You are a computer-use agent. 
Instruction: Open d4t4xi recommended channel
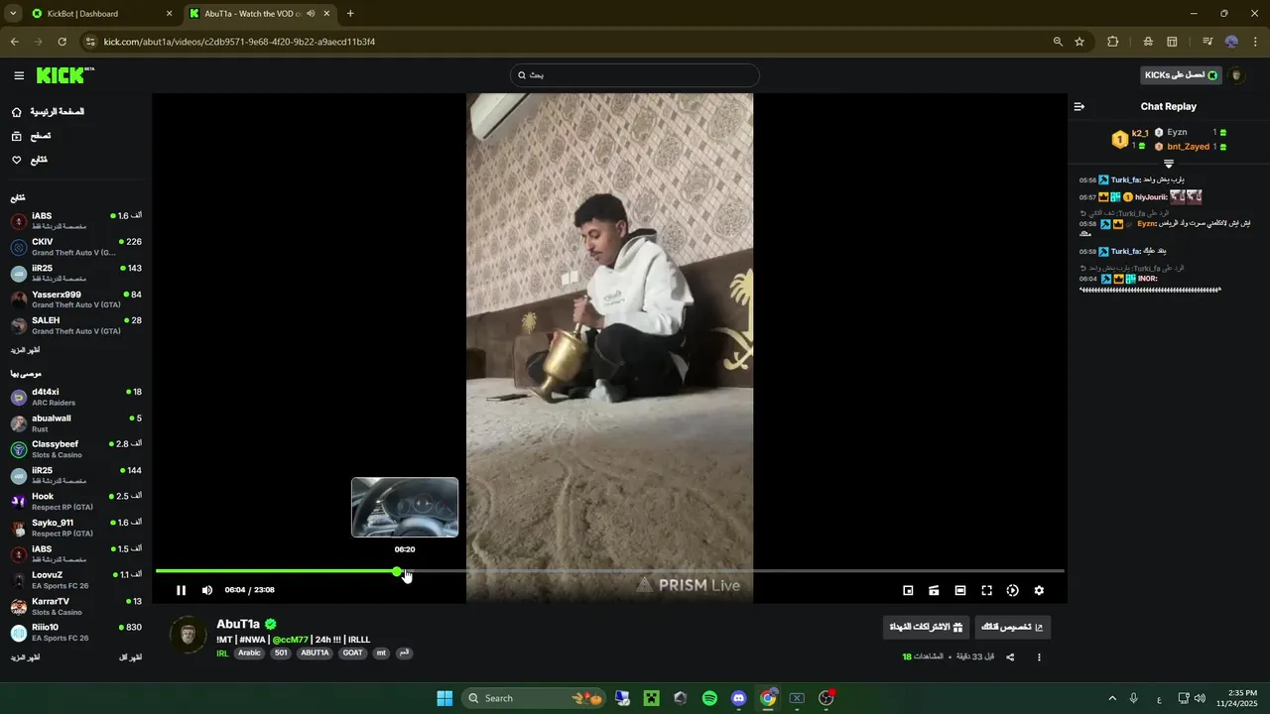75,397
